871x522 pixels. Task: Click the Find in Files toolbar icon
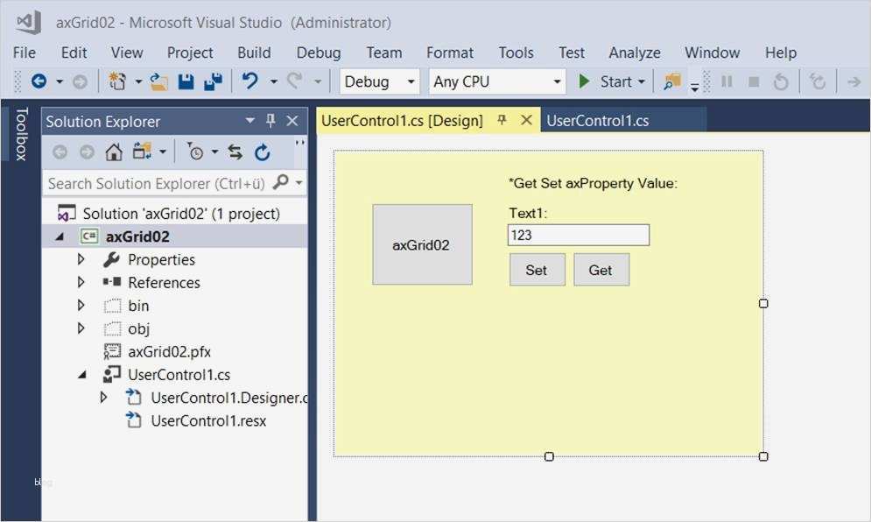pyautogui.click(x=671, y=81)
